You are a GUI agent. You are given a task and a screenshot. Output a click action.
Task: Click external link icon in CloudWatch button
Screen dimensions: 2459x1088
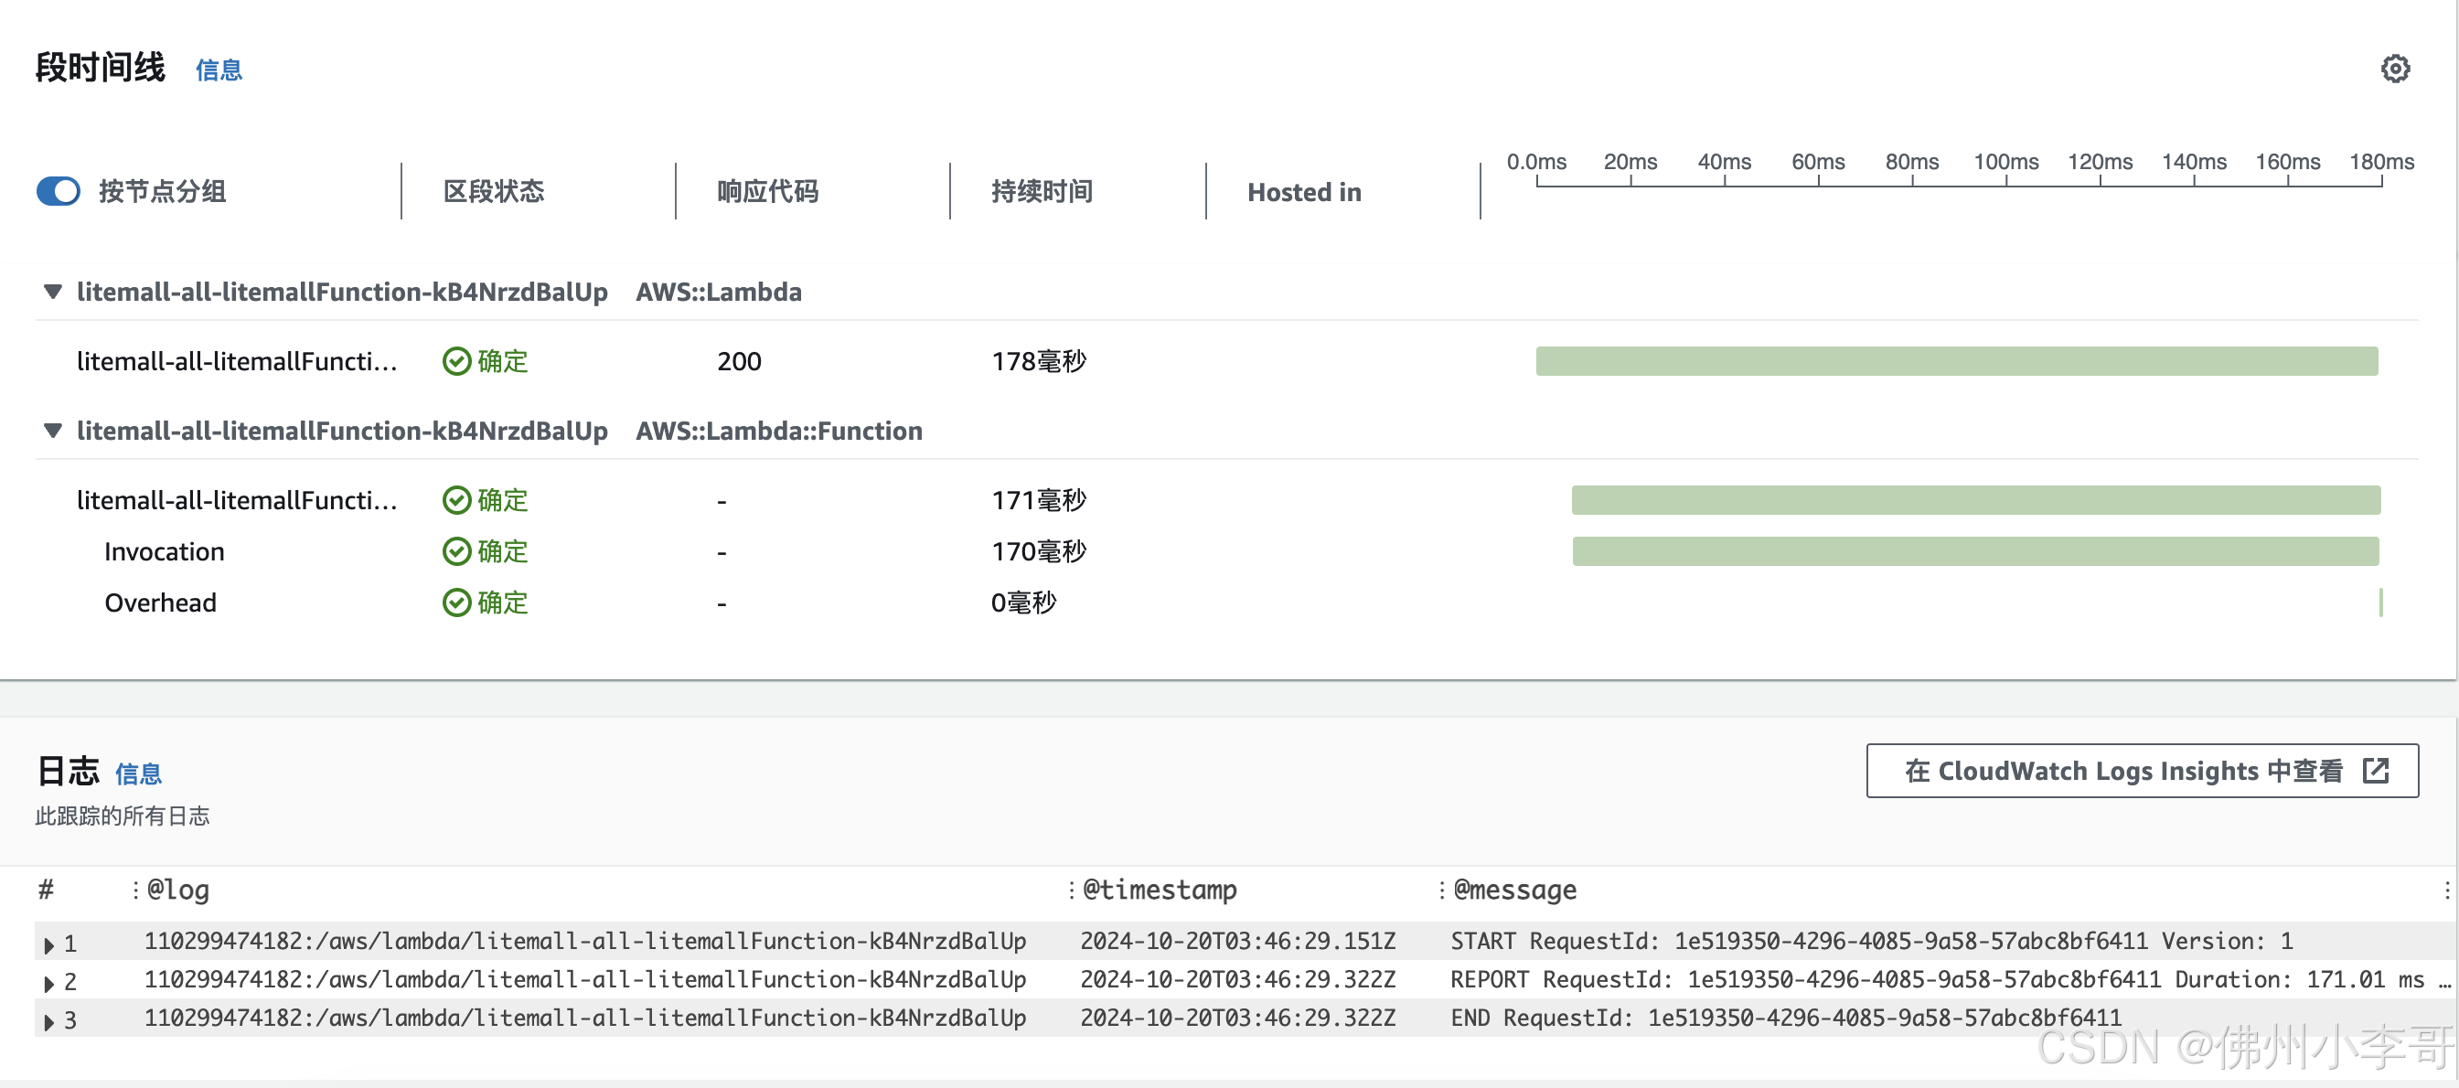coord(2376,771)
